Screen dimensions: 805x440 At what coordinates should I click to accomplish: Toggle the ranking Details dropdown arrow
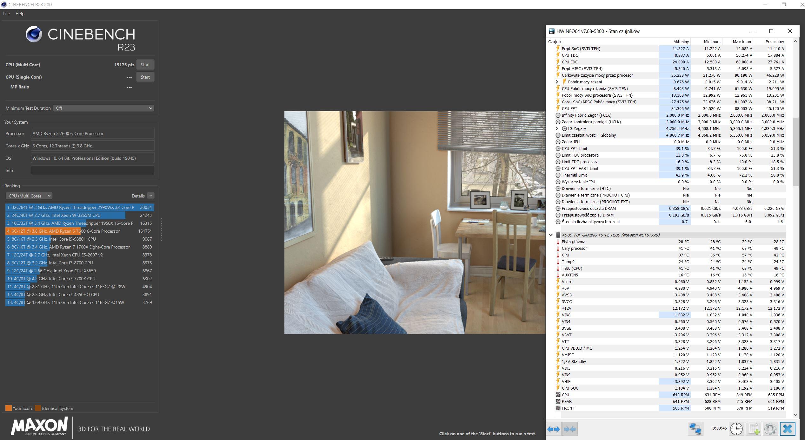[x=151, y=196]
